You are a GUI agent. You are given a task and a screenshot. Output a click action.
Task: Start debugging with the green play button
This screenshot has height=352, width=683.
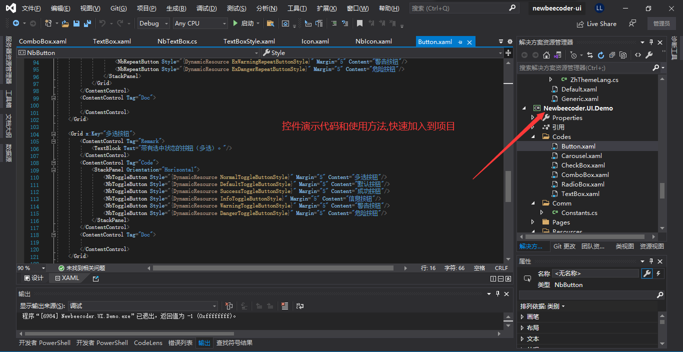coord(235,23)
